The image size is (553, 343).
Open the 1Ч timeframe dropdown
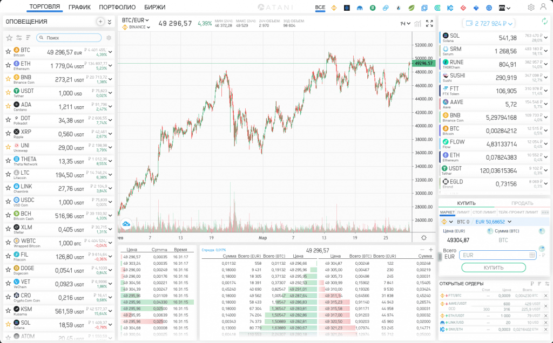(x=405, y=24)
